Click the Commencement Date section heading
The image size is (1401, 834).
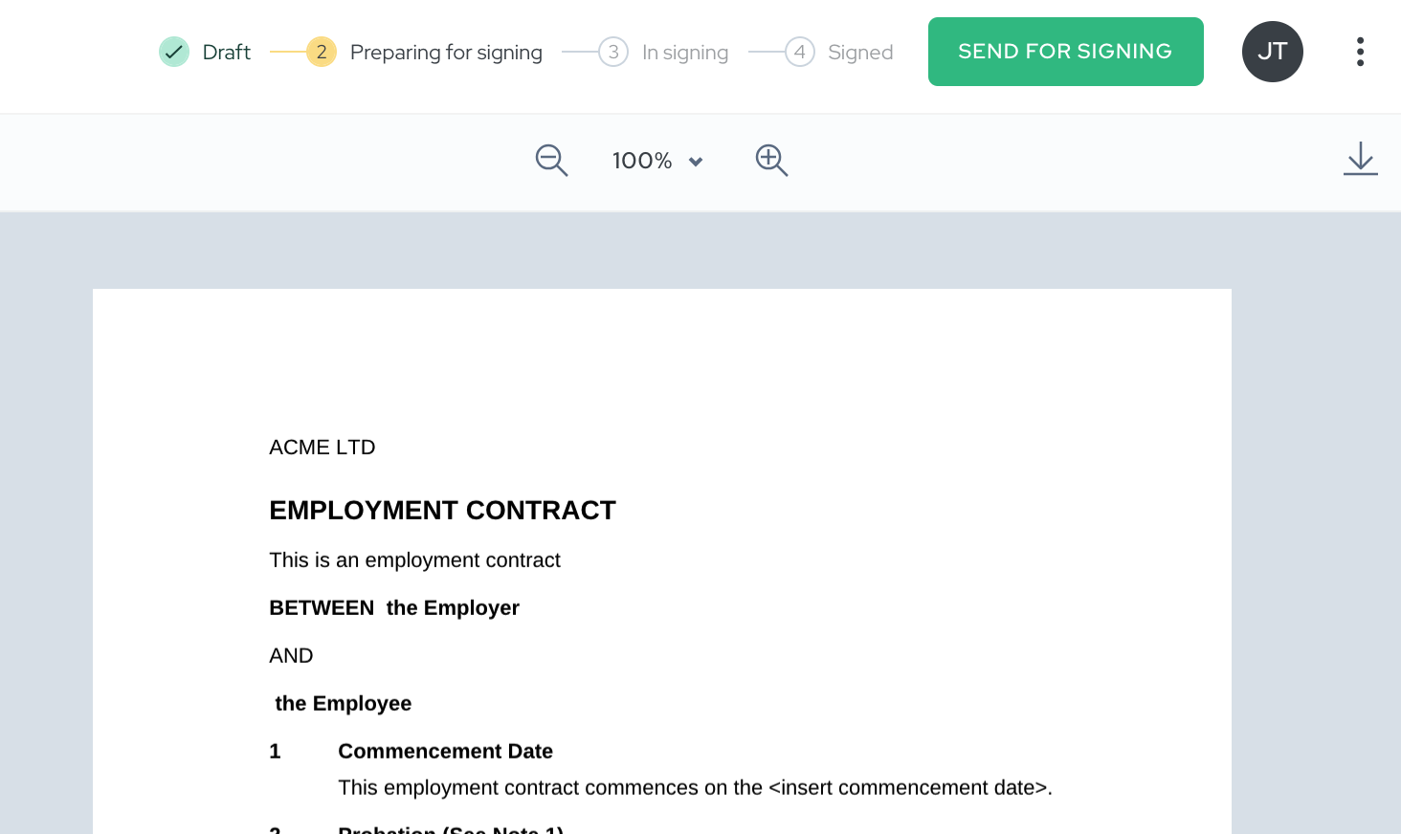[445, 751]
